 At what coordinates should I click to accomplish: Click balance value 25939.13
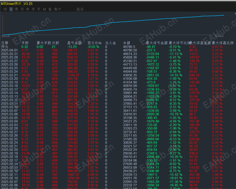point(130,175)
